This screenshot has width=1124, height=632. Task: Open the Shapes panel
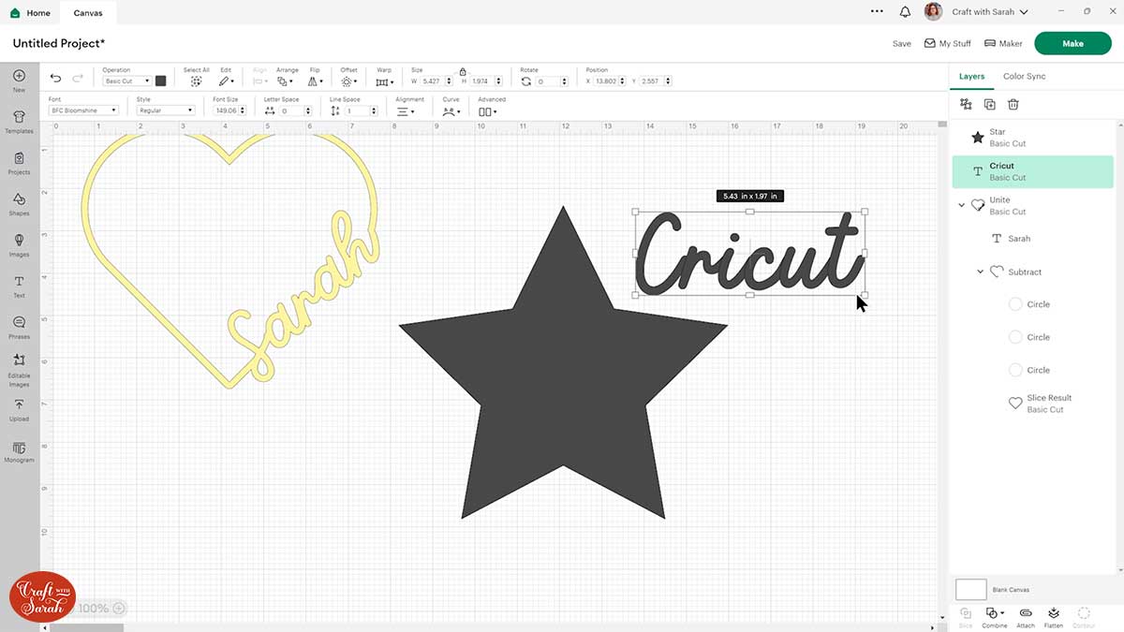click(x=19, y=204)
